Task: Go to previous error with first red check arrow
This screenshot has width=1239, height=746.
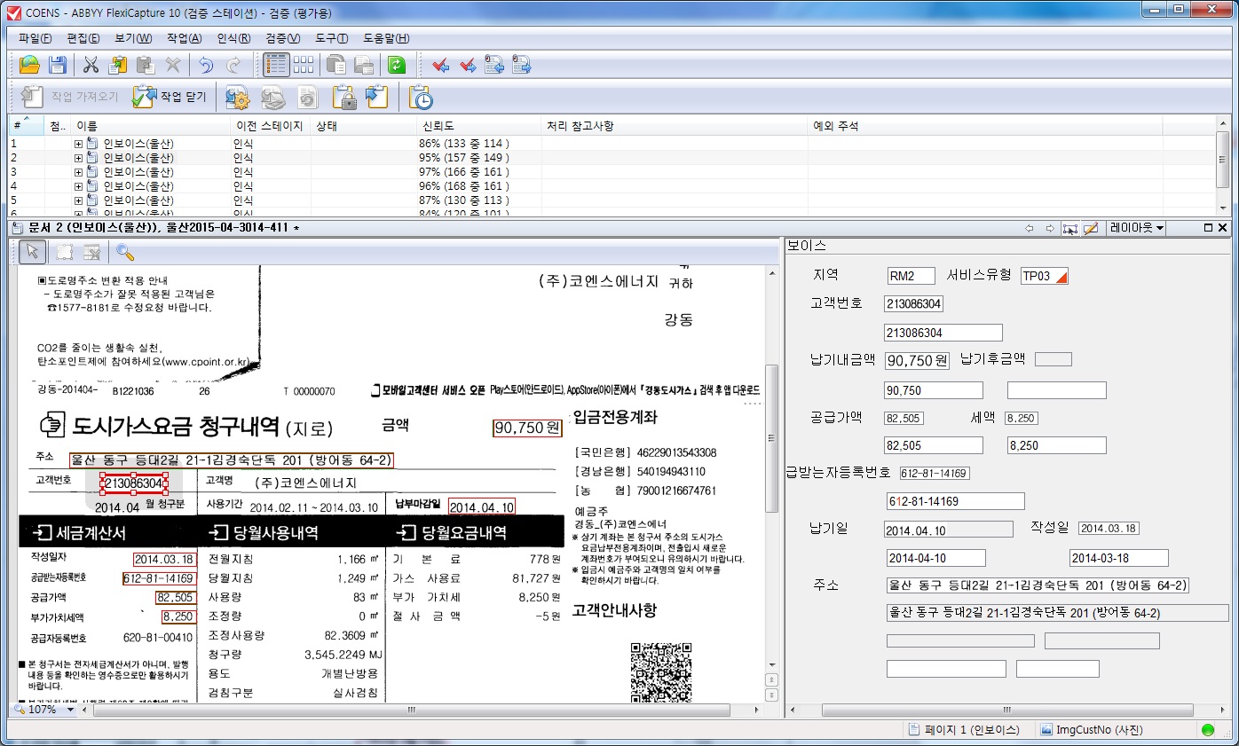Action: (440, 64)
